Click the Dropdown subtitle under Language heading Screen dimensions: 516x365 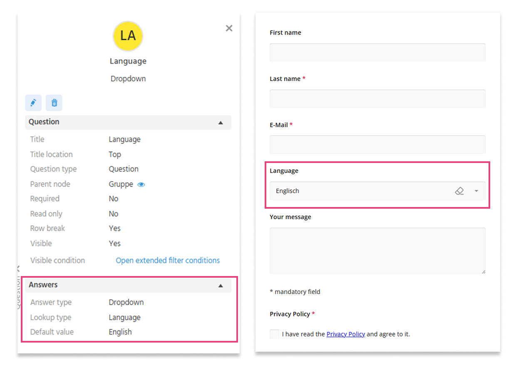coord(128,79)
